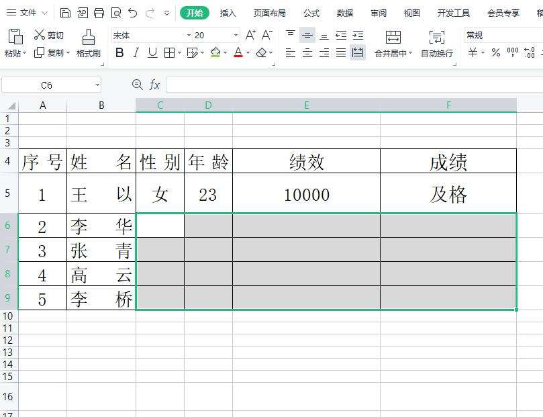Viewport: 543px width, 417px height.
Task: Click the percent style icon
Action: pyautogui.click(x=495, y=52)
